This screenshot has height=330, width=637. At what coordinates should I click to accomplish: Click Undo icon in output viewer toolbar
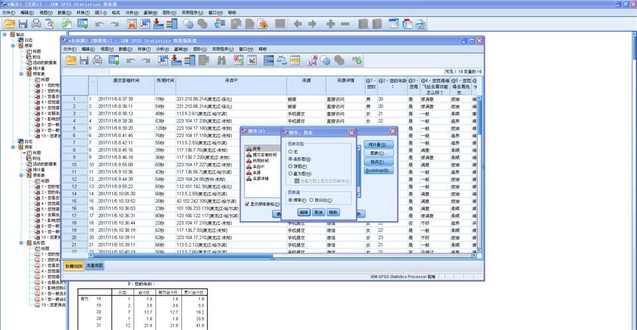(x=100, y=24)
